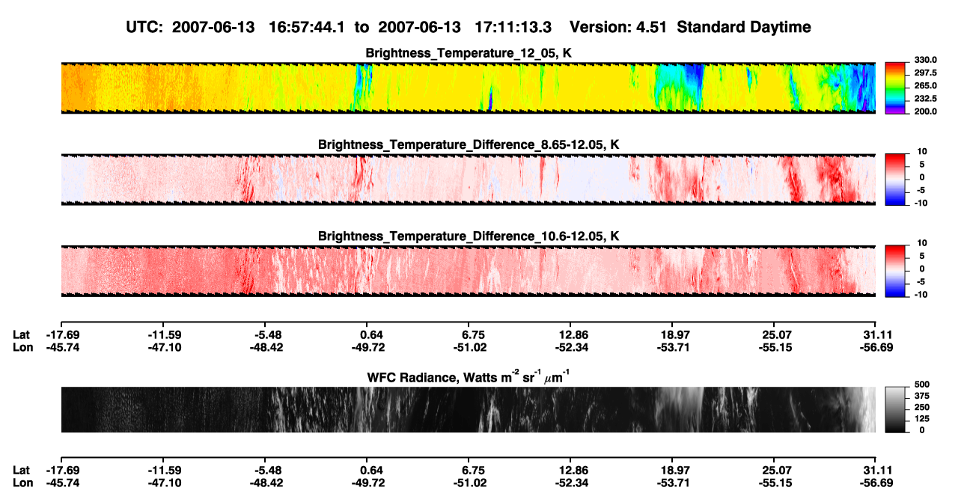This screenshot has width=973, height=499.
Task: Click the 200.0 tick label
Action: pos(926,111)
